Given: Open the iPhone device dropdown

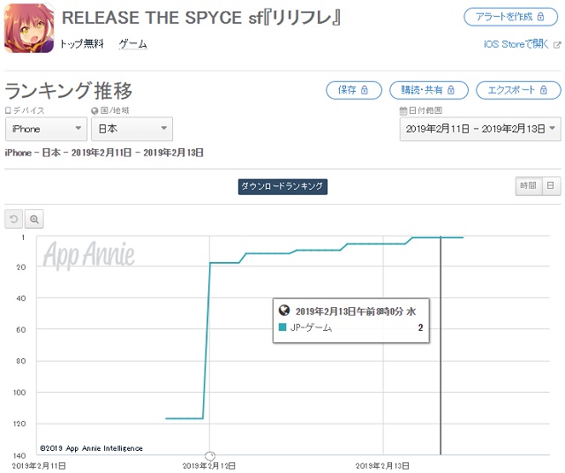Looking at the screenshot, I should [x=46, y=129].
